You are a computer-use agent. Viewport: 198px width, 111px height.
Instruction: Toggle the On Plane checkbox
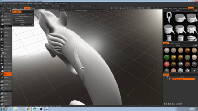coord(9,6)
